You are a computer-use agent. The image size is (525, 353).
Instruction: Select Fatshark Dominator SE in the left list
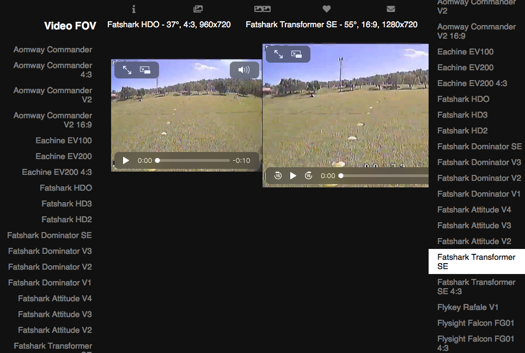pos(50,235)
